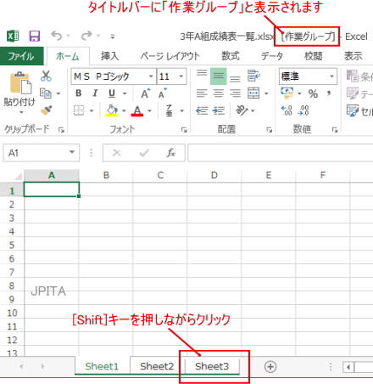373x384 pixels.
Task: Open the font size 11 dropdown
Action: [x=181, y=76]
